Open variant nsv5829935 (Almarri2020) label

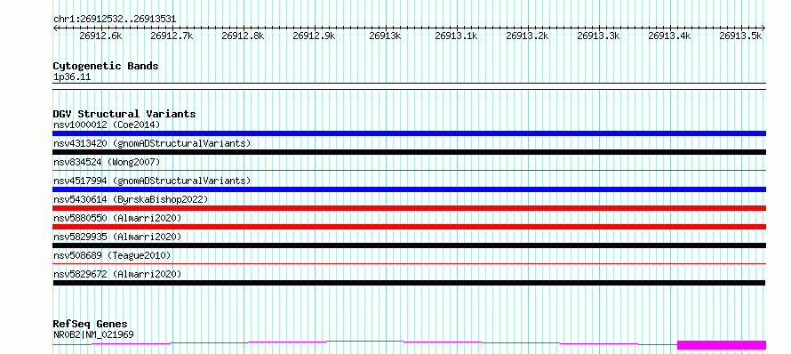click(x=117, y=237)
